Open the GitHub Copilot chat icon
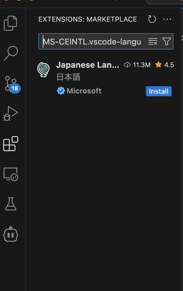The width and height of the screenshot is (183, 291). 11,234
